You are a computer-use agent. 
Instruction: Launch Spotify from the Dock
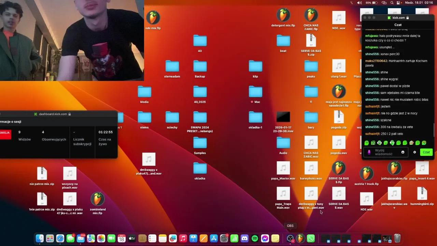(x=255, y=238)
